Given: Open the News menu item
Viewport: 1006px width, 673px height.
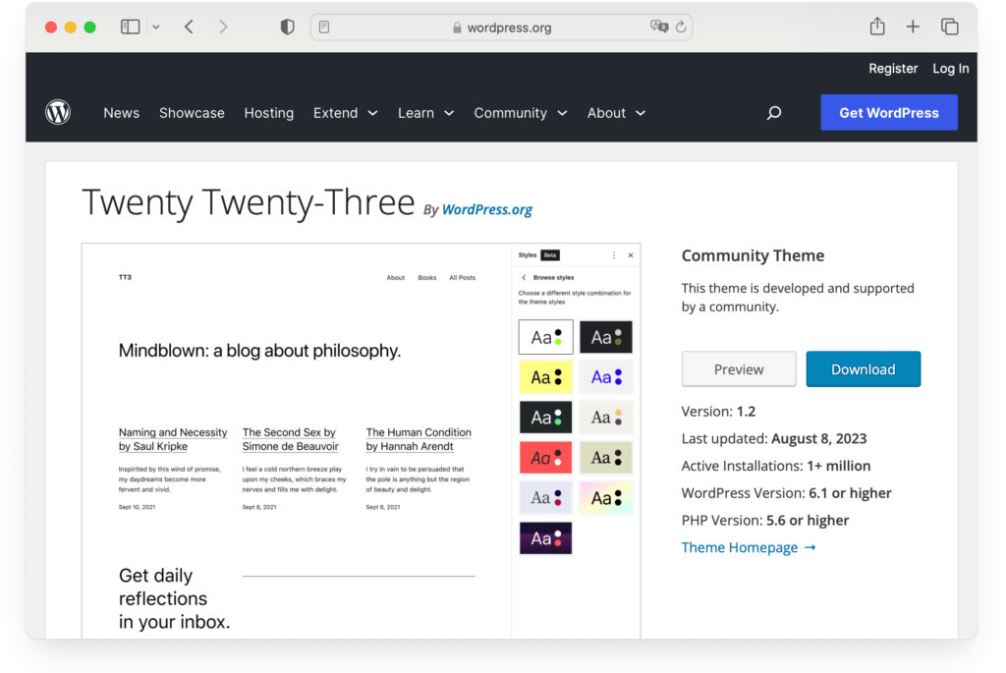Looking at the screenshot, I should pyautogui.click(x=121, y=113).
